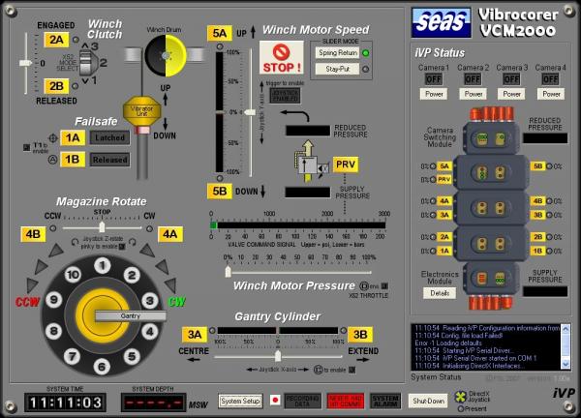
Task: Select magazine position 4
Action: [x=150, y=331]
